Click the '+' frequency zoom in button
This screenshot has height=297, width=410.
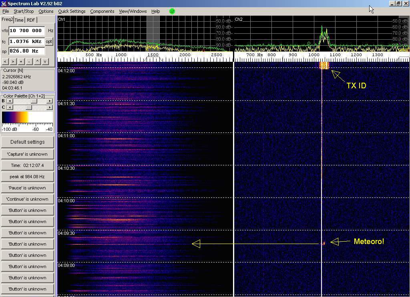[21, 61]
